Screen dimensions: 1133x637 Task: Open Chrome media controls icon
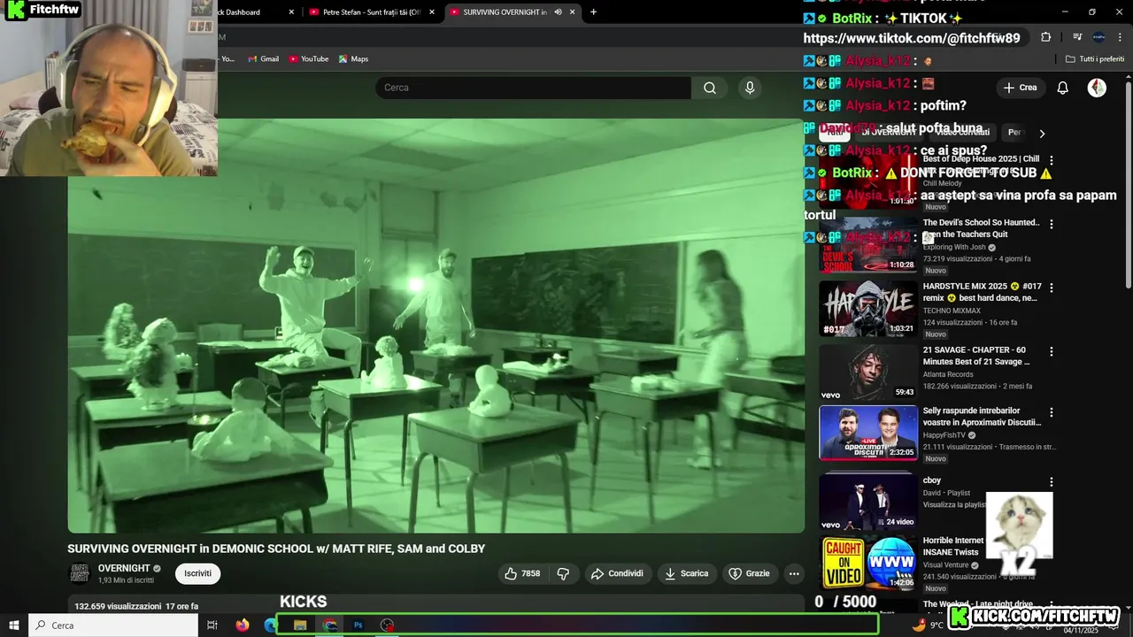tap(1077, 37)
